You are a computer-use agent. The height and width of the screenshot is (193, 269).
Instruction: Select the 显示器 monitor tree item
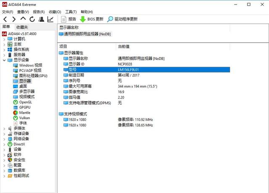tap(22, 81)
